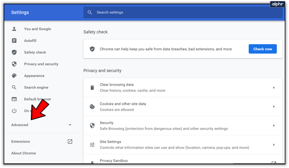Viewport: 289px width, 168px height.
Task: Open Cookies and other site data arrow
Action: tap(274, 107)
